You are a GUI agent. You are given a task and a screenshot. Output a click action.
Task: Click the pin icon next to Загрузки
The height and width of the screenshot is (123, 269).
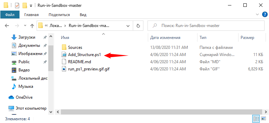click(x=45, y=37)
